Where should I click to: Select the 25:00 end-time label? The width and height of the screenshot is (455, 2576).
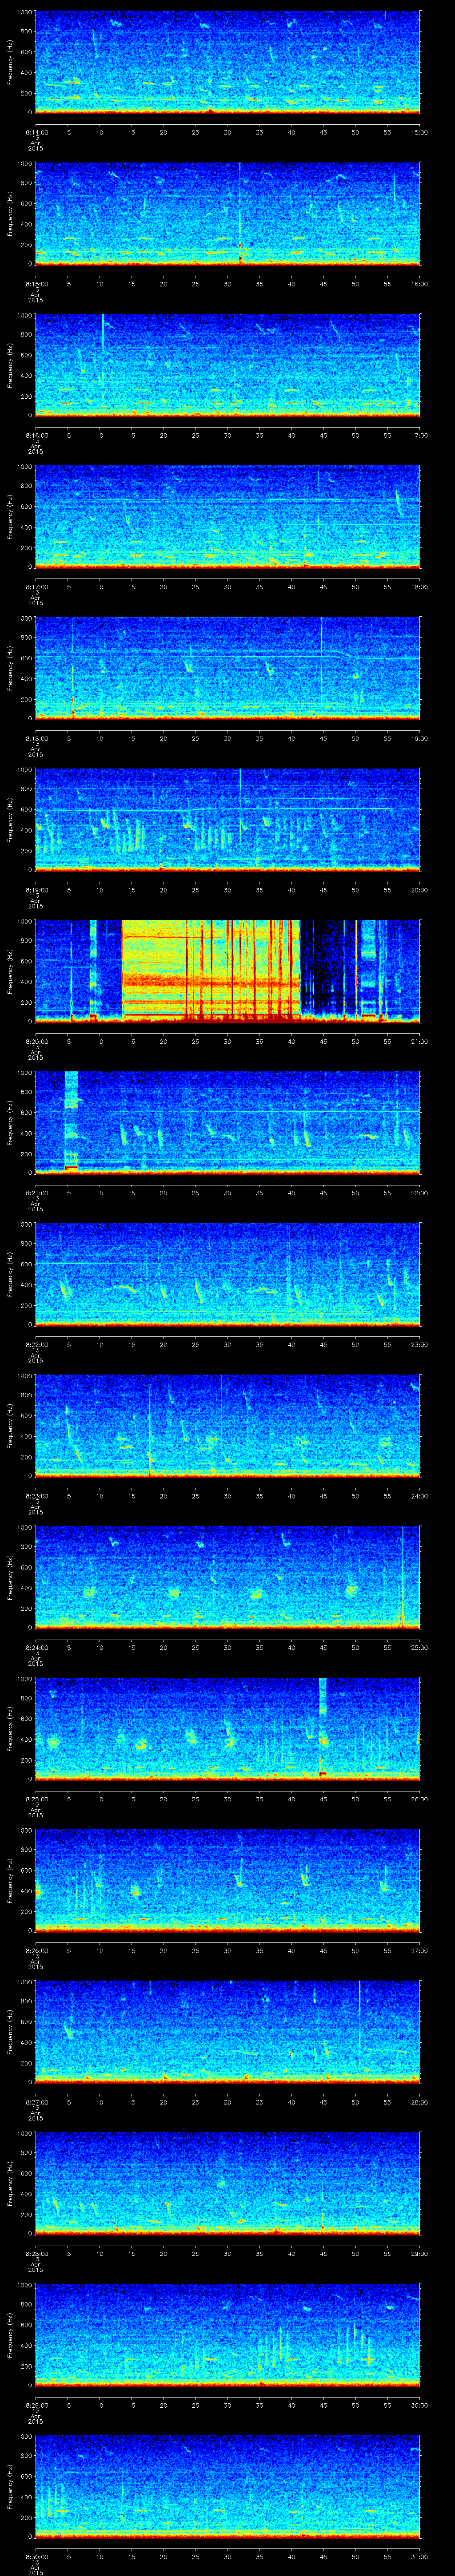coord(419,1647)
